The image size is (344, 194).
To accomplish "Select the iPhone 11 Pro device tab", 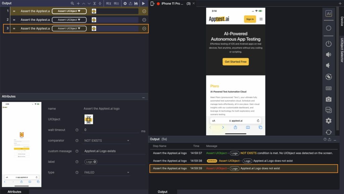I will pyautogui.click(x=172, y=3).
